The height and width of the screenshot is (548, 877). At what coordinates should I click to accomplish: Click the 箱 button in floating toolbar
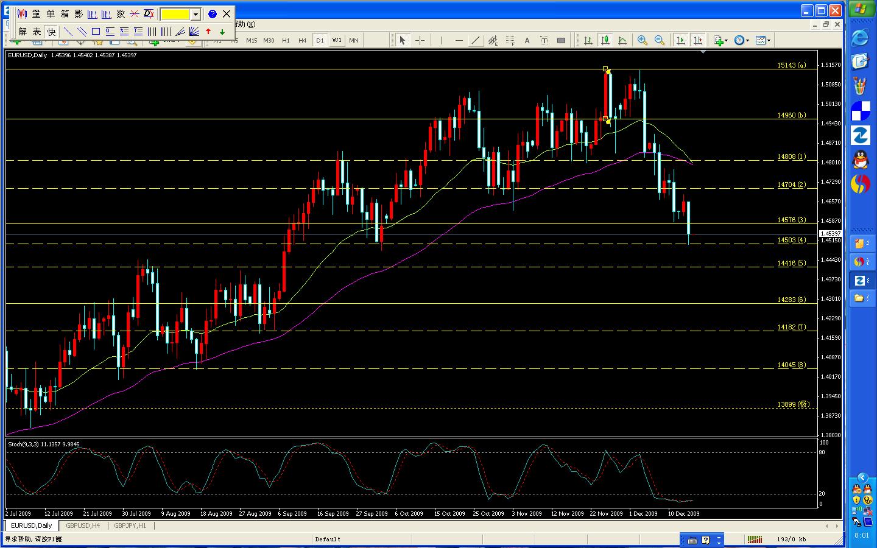pyautogui.click(x=65, y=14)
